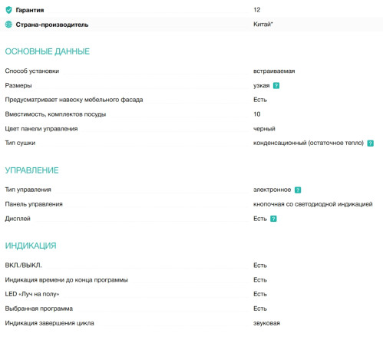Show help for Дисплей Есть value

(x=273, y=219)
